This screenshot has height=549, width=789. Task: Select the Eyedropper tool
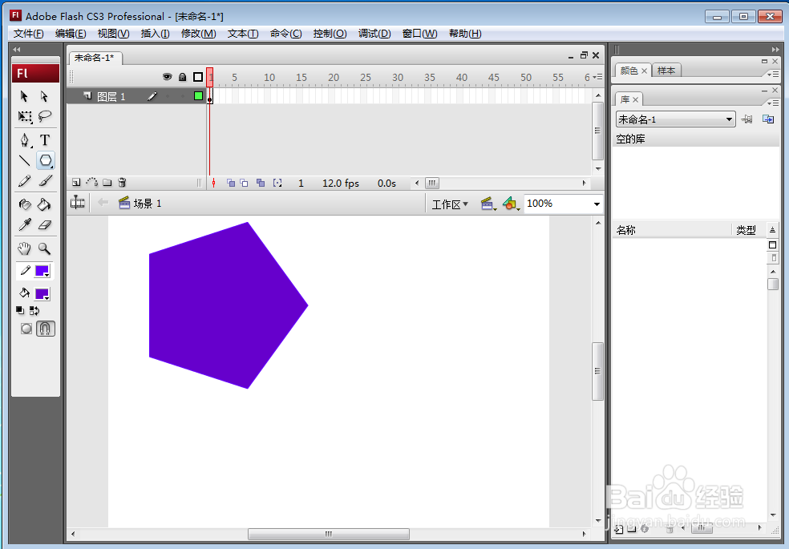pos(24,224)
